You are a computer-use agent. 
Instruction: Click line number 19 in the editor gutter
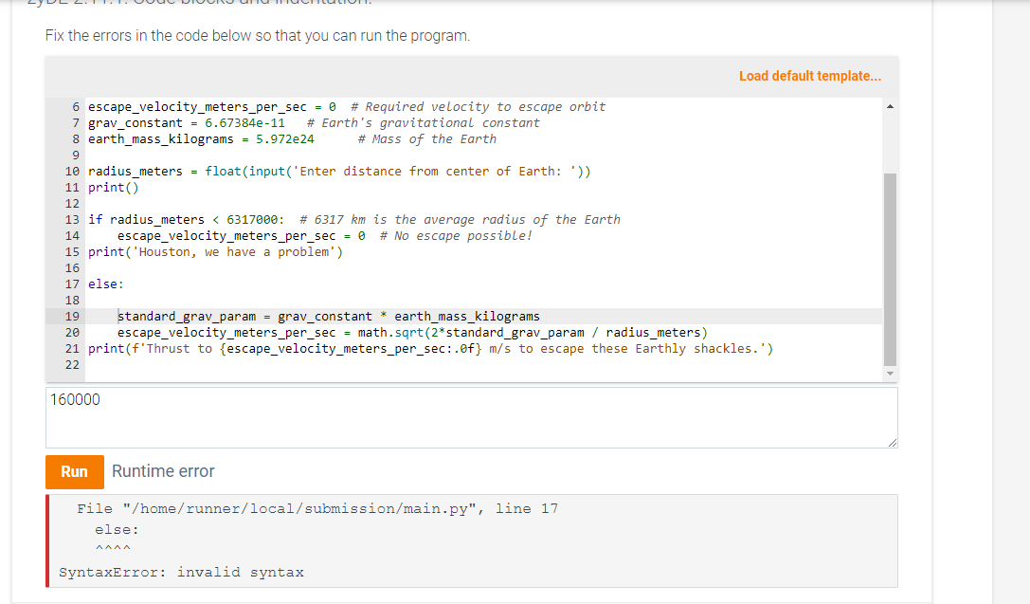pos(72,316)
